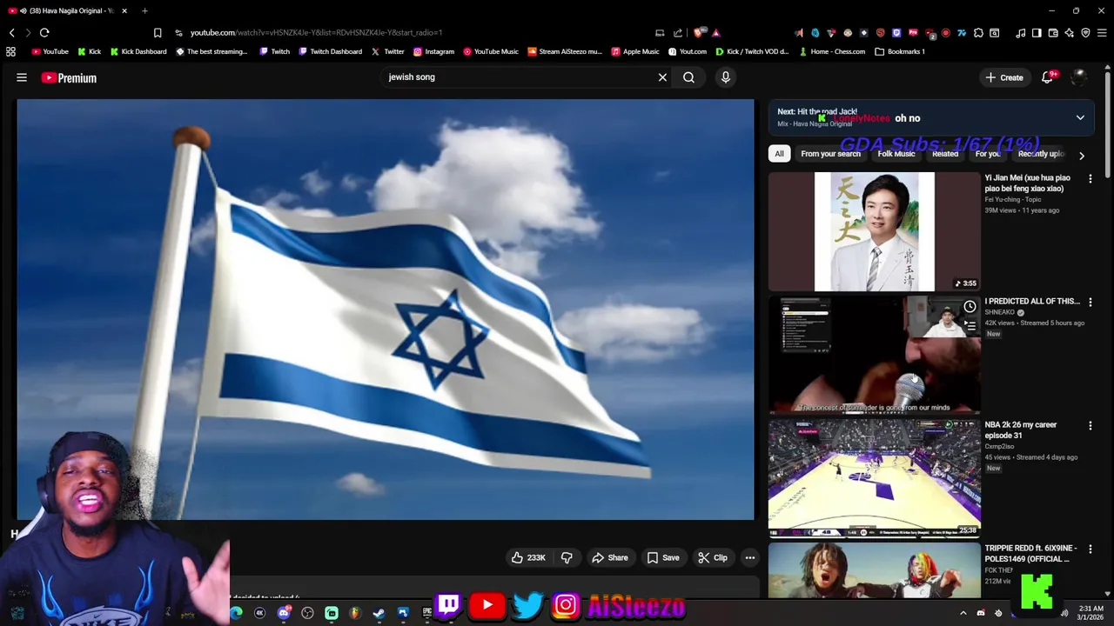
Task: Open the TRIPPIE REDD ft. 6IX9INE title
Action: pos(1030,554)
